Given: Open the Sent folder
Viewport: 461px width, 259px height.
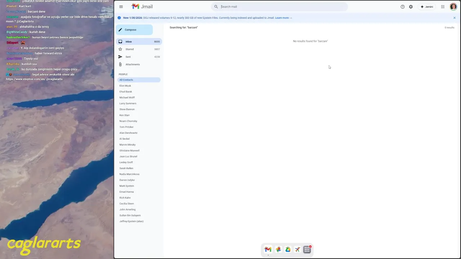Looking at the screenshot, I should coord(139,56).
